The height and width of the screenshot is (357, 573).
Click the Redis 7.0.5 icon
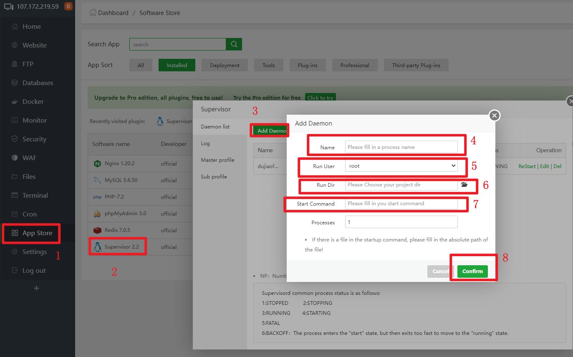click(97, 230)
